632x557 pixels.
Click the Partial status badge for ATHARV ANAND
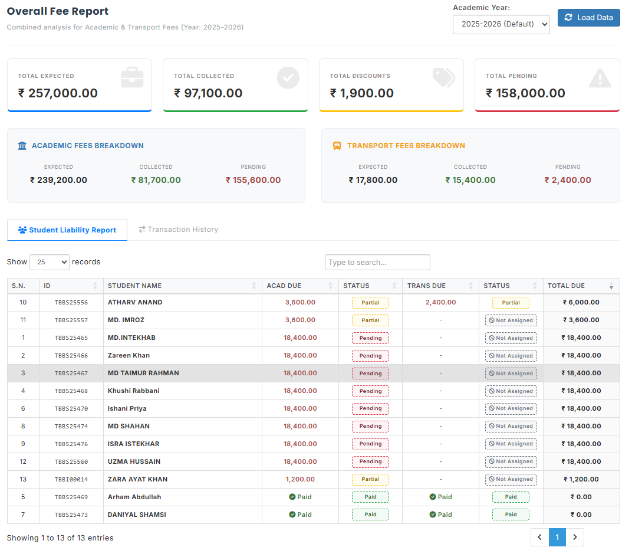point(370,302)
